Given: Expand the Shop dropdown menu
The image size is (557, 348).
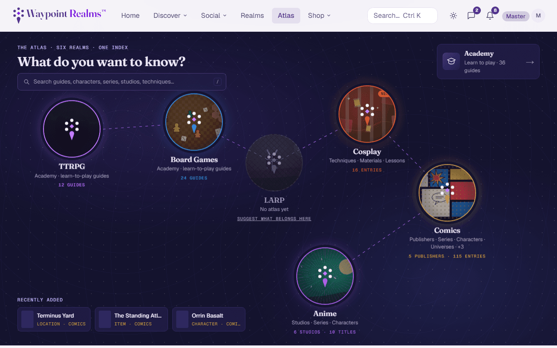Looking at the screenshot, I should pyautogui.click(x=319, y=16).
